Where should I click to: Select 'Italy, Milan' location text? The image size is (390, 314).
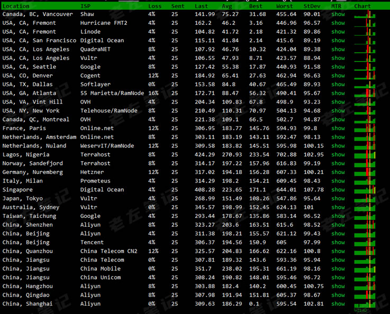(x=23, y=181)
